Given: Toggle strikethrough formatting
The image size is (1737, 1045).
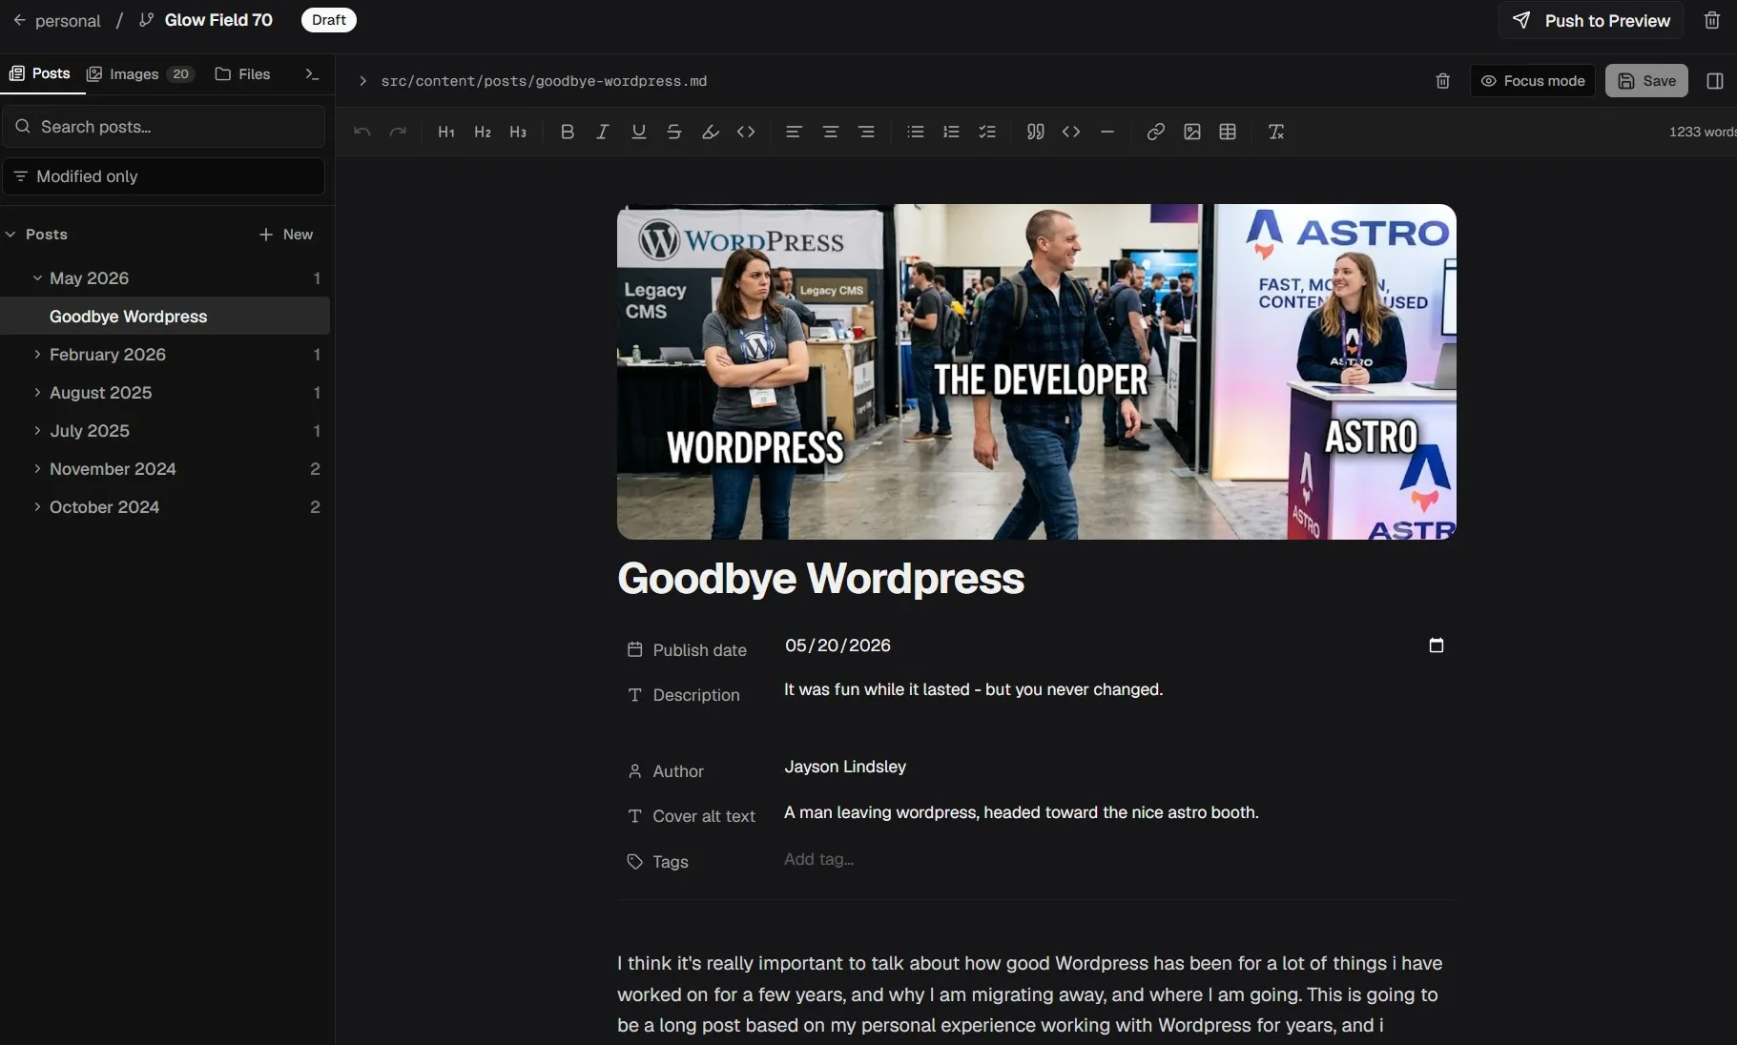Looking at the screenshot, I should tap(673, 132).
